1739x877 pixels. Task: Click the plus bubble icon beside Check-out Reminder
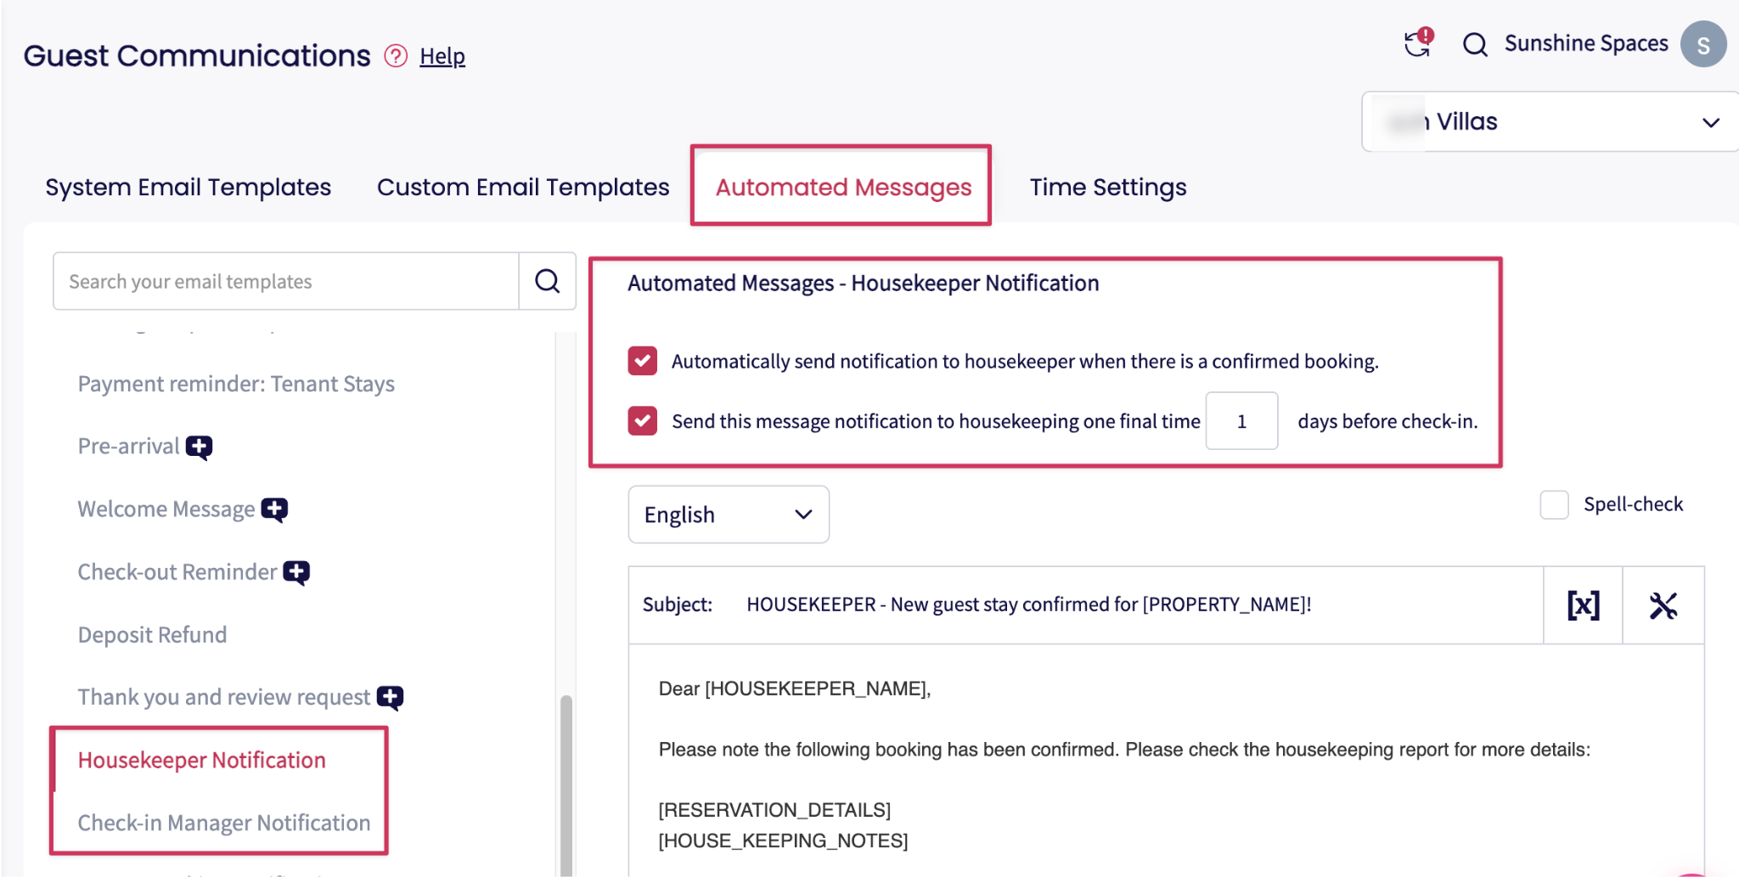(x=296, y=572)
